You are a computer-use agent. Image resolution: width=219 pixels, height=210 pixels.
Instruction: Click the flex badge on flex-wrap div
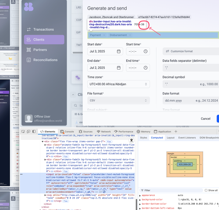(x=109, y=142)
